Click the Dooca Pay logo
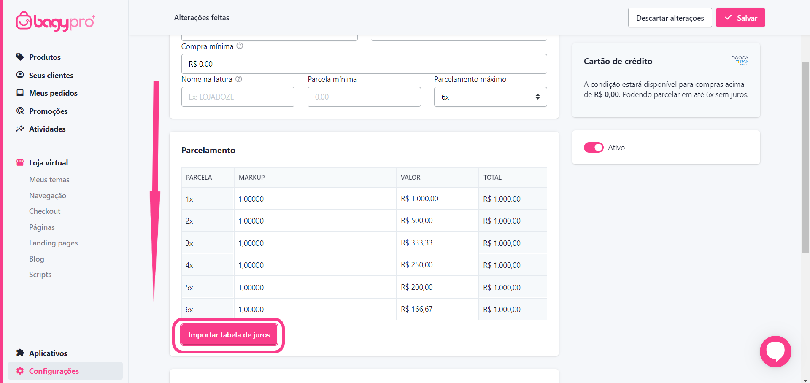 tap(740, 60)
